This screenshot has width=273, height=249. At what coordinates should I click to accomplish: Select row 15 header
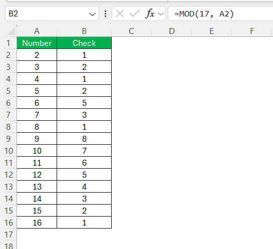9,211
